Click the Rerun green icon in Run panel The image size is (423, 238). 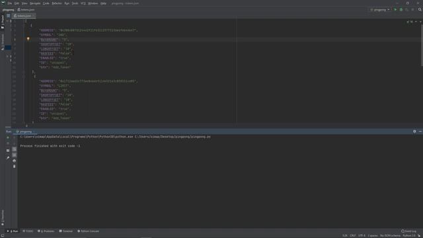tap(8, 138)
